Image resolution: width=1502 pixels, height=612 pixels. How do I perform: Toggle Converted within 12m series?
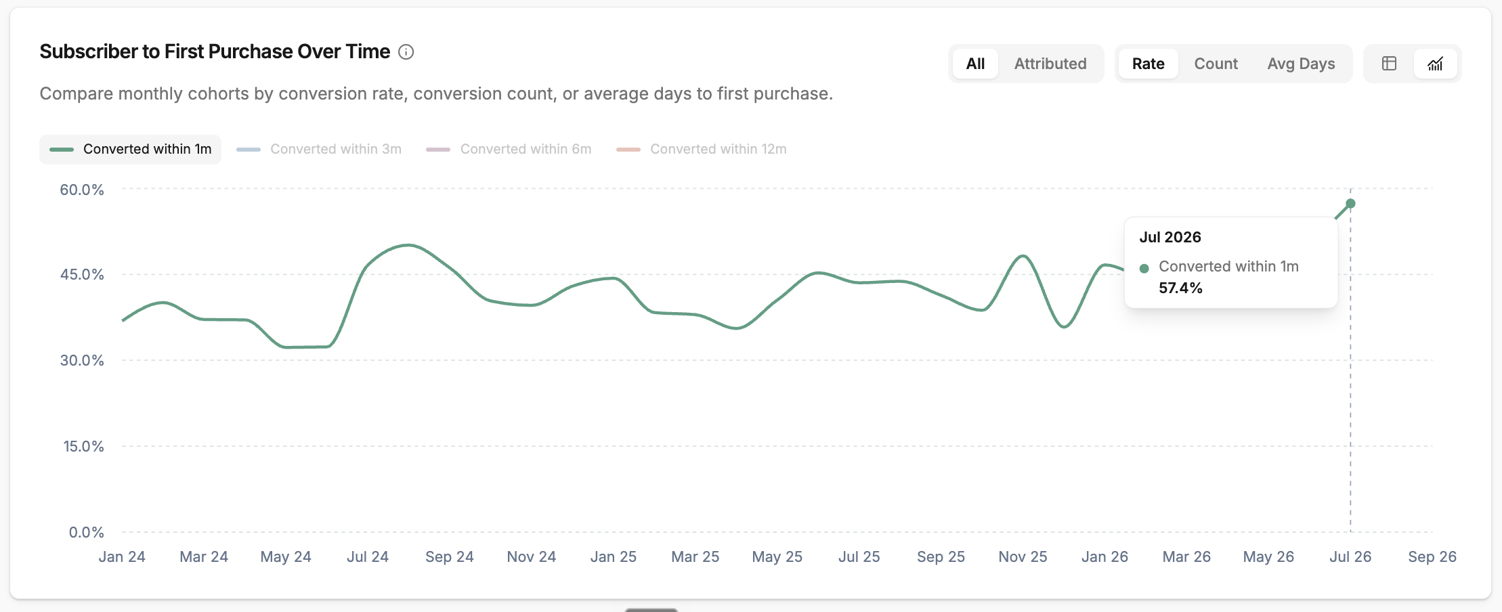point(702,149)
